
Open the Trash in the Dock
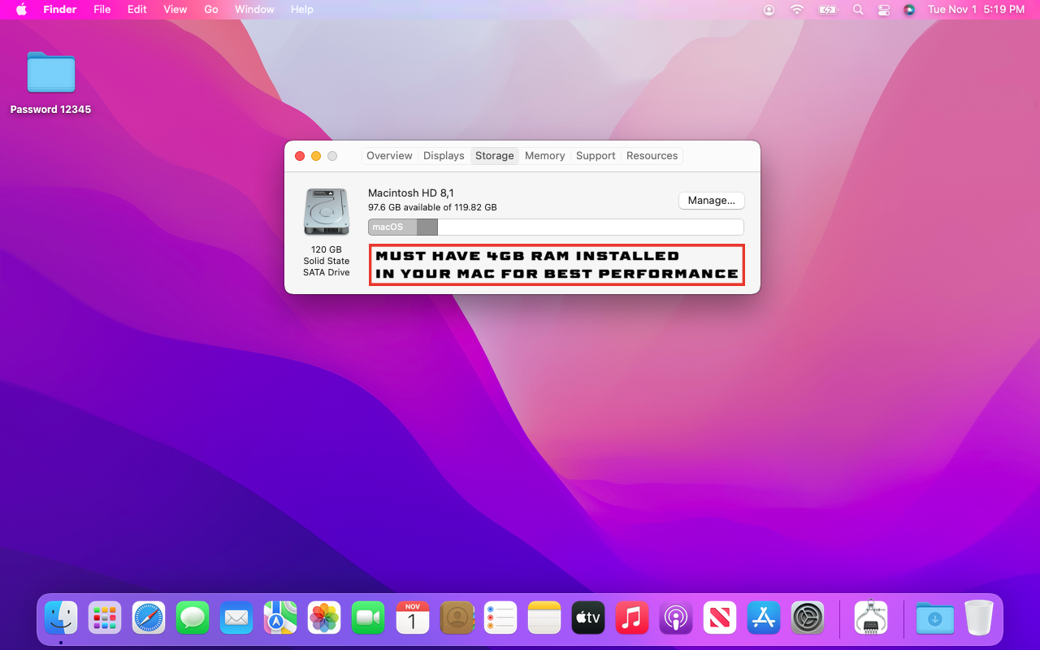pos(979,617)
